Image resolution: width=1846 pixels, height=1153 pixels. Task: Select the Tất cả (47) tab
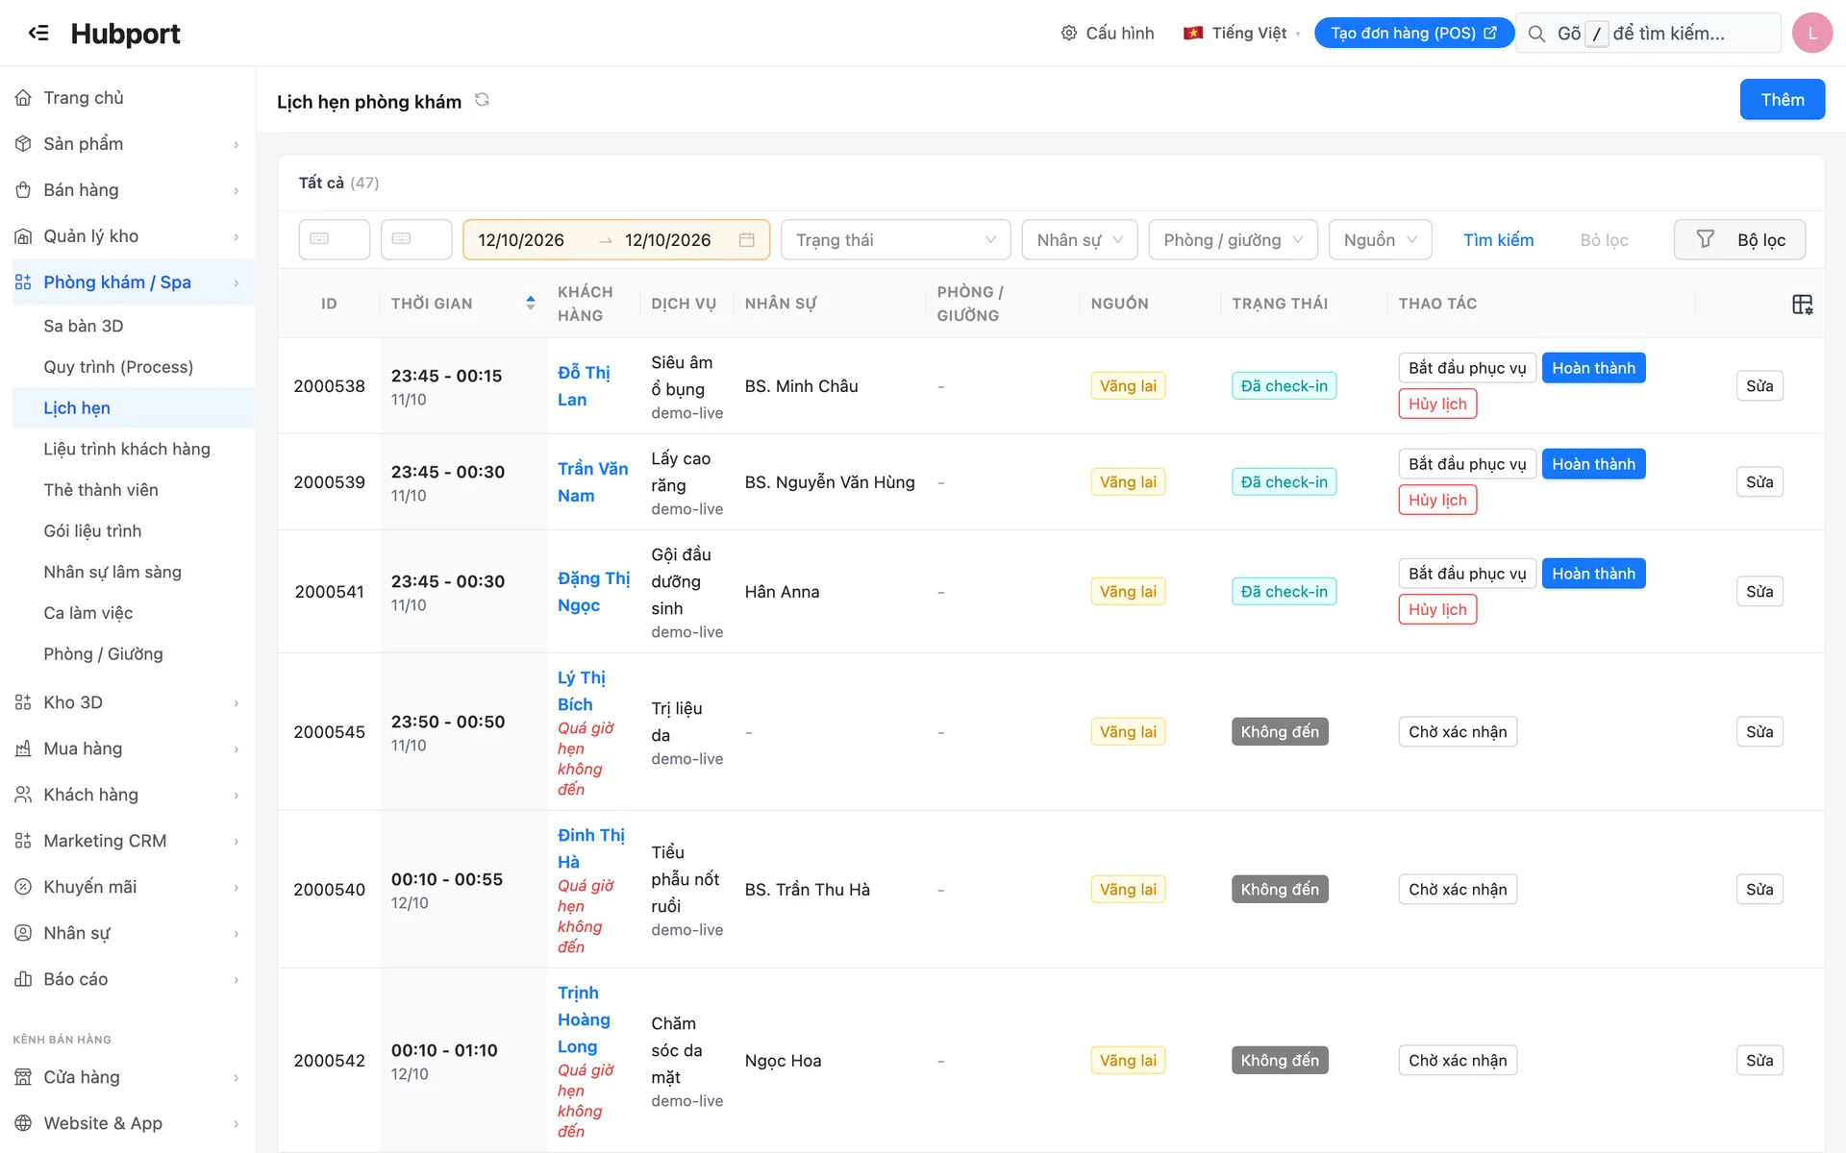(x=338, y=183)
